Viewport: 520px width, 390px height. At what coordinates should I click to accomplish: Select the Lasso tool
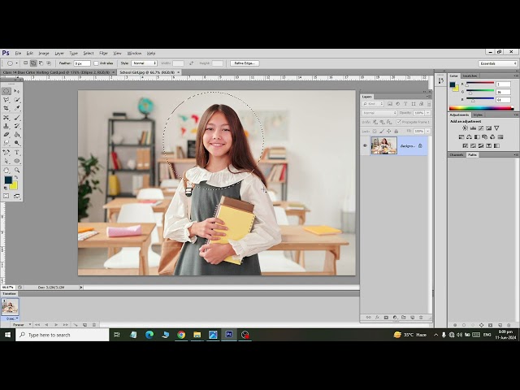pos(6,100)
